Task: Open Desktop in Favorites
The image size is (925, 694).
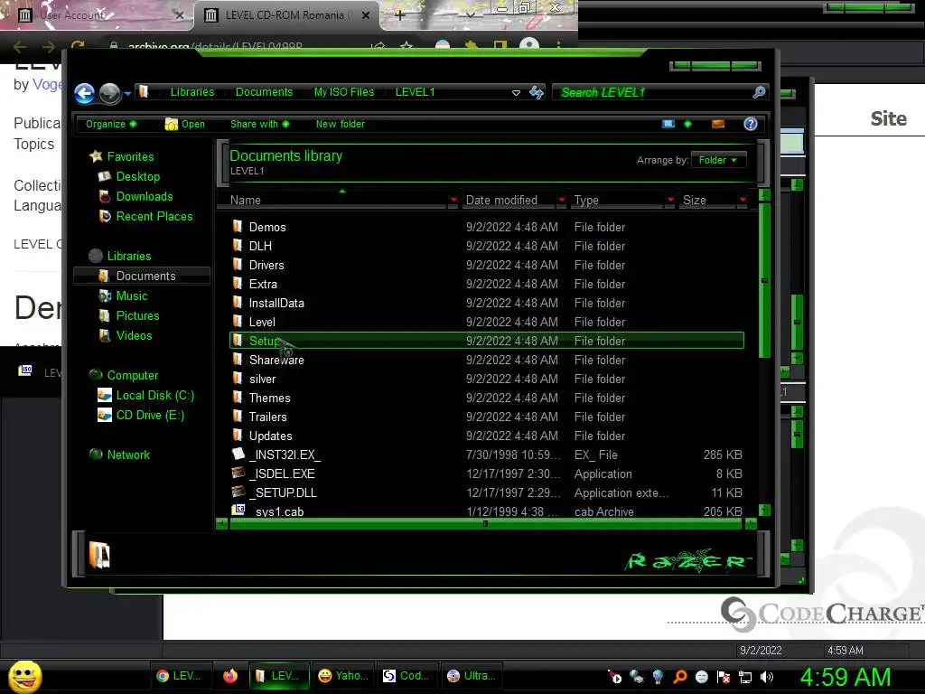Action: [x=138, y=176]
